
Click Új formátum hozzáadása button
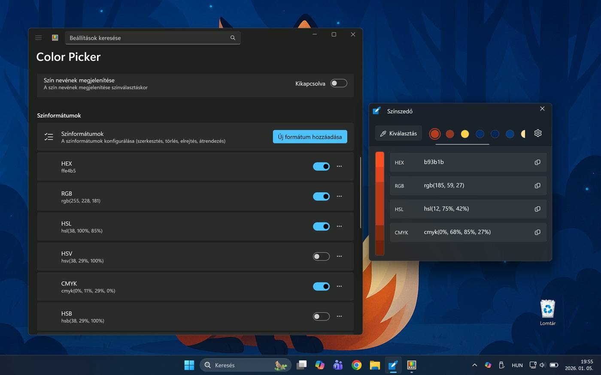(310, 137)
